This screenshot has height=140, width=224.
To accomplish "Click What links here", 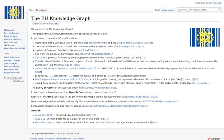I will [x=12, y=57].
